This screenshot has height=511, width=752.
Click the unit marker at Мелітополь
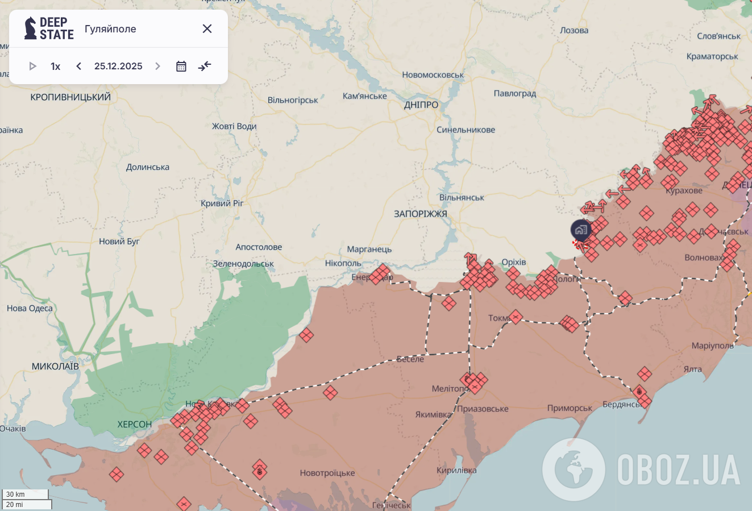[x=474, y=384]
